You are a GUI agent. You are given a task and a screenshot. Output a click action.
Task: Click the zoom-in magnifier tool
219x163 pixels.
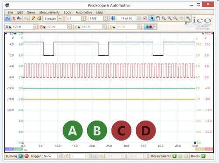click(170, 18)
